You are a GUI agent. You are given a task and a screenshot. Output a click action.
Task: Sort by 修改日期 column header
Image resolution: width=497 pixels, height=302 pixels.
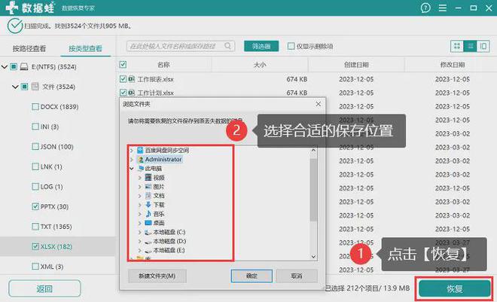tap(453, 65)
